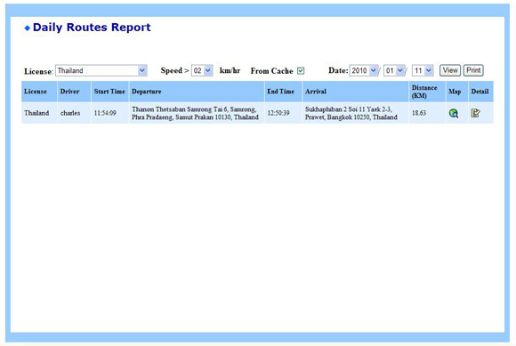Select the distance value 18.63
Screen dimensions: 516x346
tap(419, 113)
